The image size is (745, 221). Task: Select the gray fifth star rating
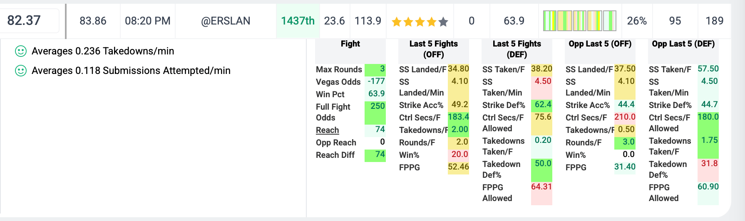click(443, 22)
